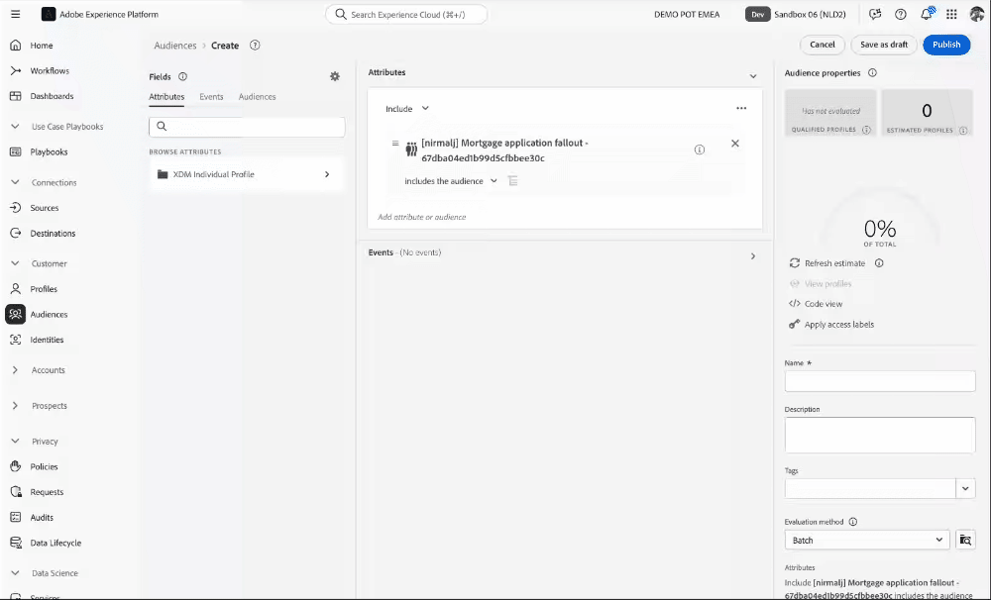Show Evaluation method info tooltip
This screenshot has height=600, width=991.
852,522
